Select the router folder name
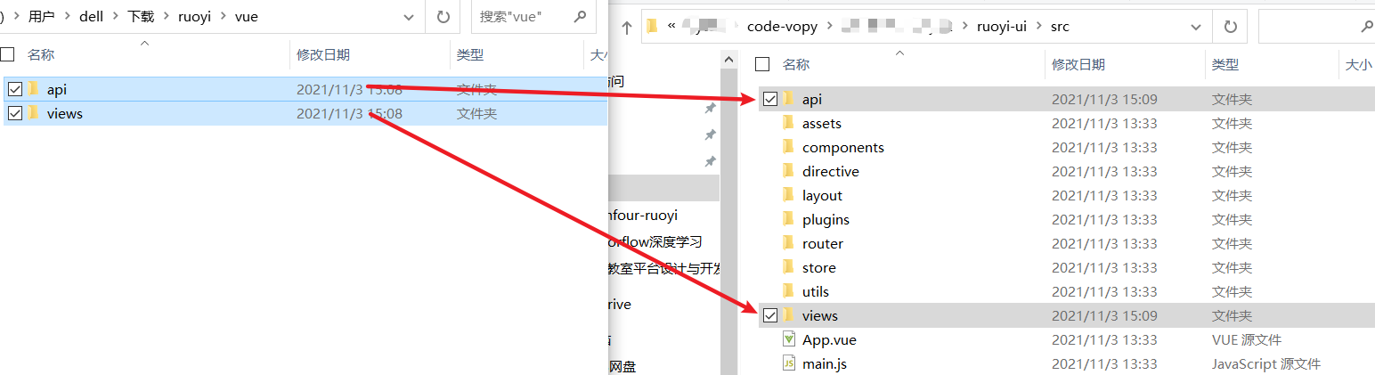The height and width of the screenshot is (375, 1375). click(823, 243)
